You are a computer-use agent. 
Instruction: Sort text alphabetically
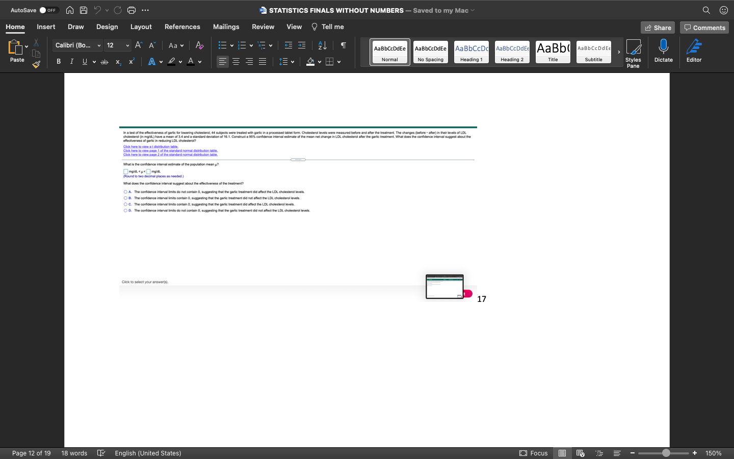click(x=323, y=45)
